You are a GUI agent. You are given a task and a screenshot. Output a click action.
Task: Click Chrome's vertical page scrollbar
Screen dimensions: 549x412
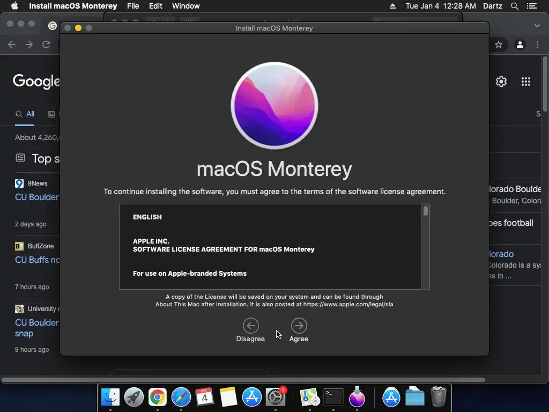[x=545, y=83]
